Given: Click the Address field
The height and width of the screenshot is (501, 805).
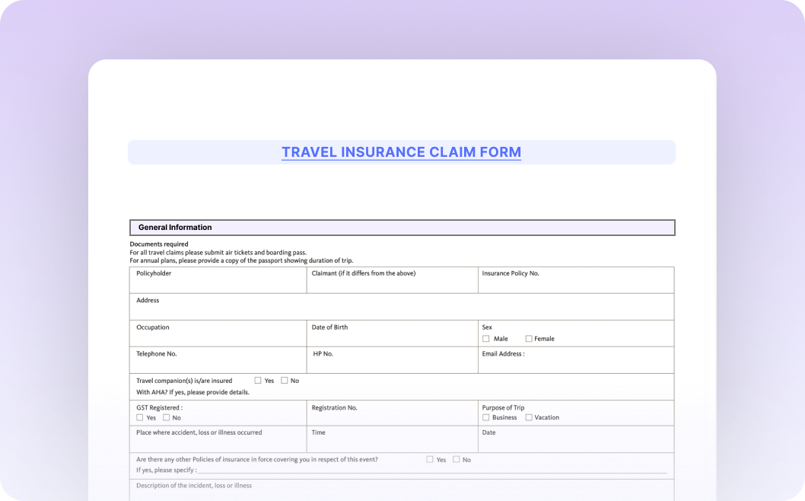Looking at the screenshot, I should pyautogui.click(x=402, y=309).
